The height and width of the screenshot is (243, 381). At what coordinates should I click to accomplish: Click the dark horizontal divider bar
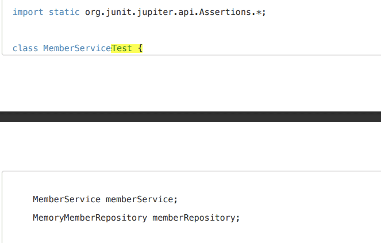(190, 117)
